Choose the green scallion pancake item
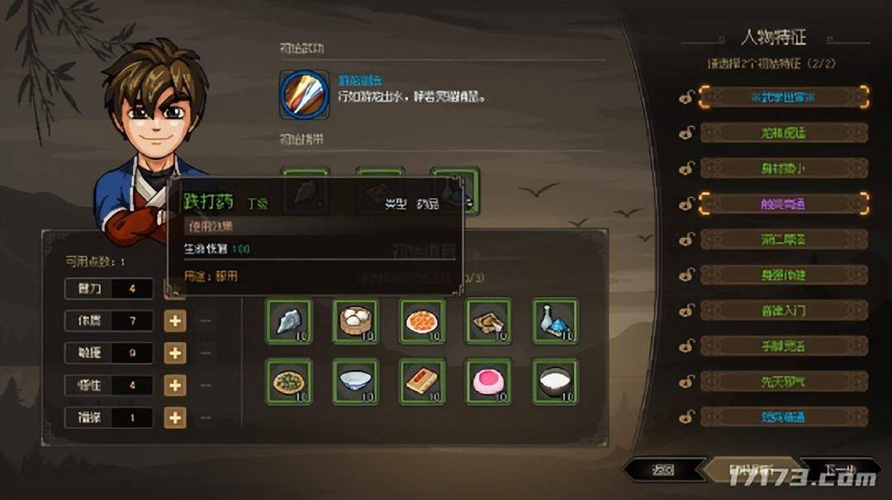 tap(289, 382)
